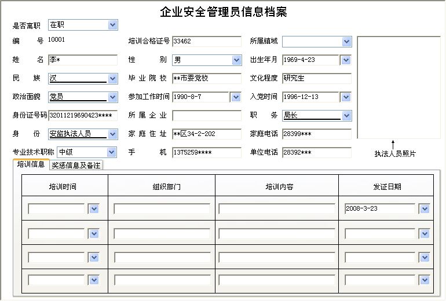446x301 pixels.
Task: Expand the 职务 dropdown
Action: tap(346, 116)
